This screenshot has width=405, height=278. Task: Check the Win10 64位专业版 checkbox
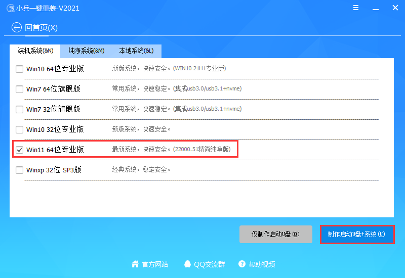(x=19, y=69)
